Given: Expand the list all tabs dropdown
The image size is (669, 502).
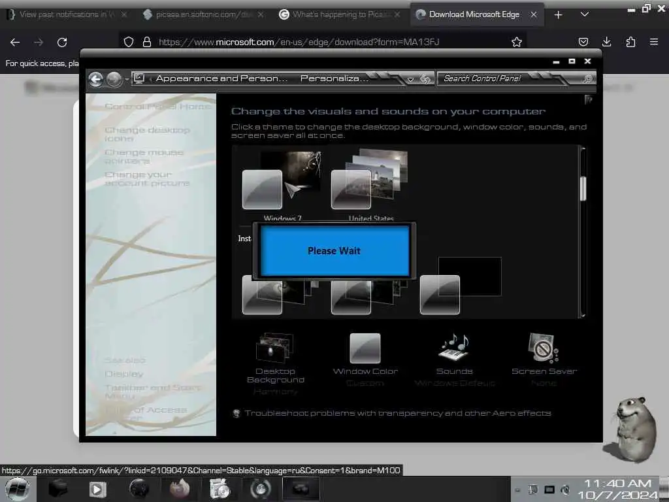Looking at the screenshot, I should point(585,14).
